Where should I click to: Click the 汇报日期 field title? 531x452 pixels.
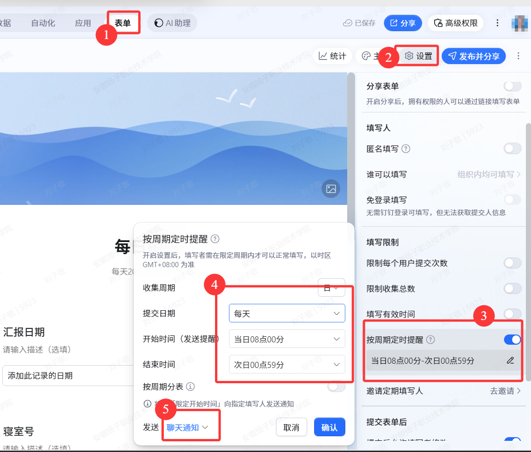pos(24,332)
